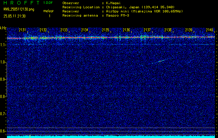Select the 2133 time marker
Image resolution: width=218 pixels, height=138 pixels.
[64, 30]
